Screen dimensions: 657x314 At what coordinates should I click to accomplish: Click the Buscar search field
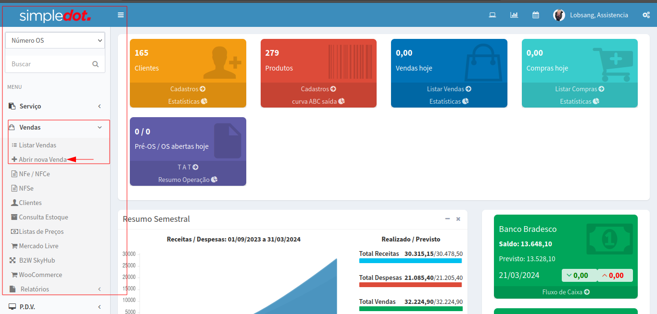(48, 64)
